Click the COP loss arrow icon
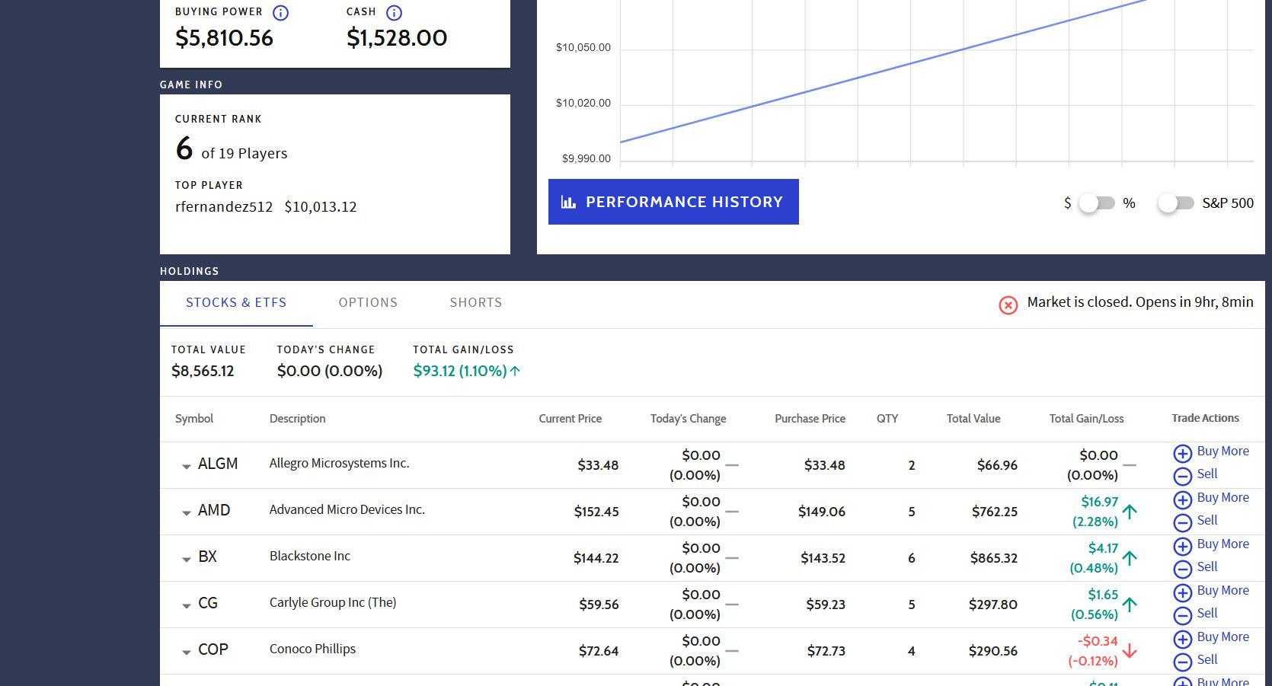The width and height of the screenshot is (1272, 686). [1130, 651]
